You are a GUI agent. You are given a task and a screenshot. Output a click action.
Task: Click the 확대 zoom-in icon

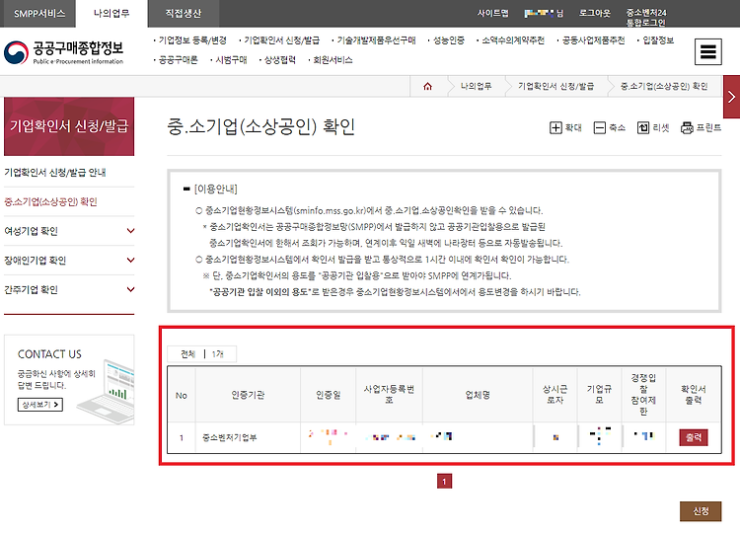click(x=555, y=127)
